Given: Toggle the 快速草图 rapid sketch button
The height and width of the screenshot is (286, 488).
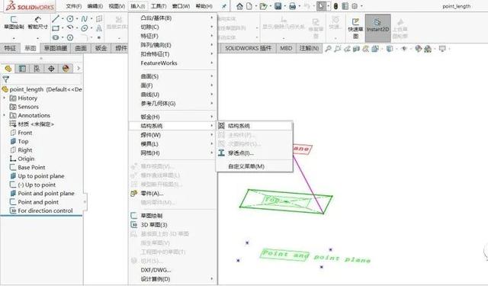Looking at the screenshot, I should 355,28.
